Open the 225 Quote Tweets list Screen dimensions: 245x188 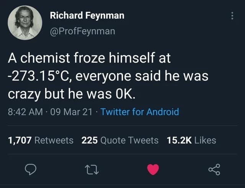point(120,140)
